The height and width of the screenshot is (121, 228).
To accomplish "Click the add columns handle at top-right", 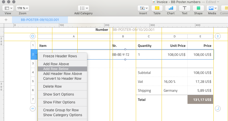I will 218,36.
